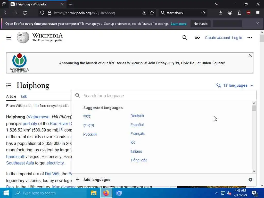This screenshot has width=264, height=198.
Task: Toggle reader view icon
Action: [144, 13]
